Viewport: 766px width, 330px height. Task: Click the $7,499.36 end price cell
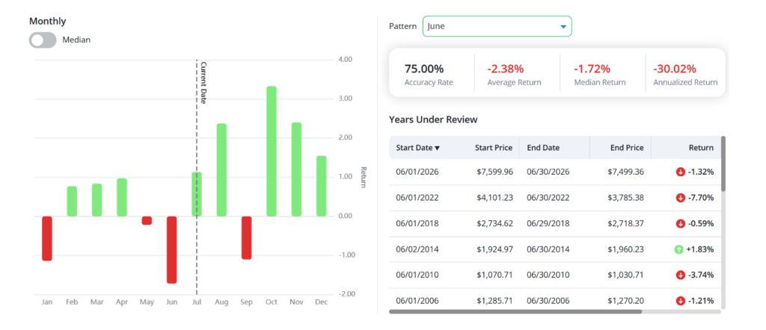point(626,172)
